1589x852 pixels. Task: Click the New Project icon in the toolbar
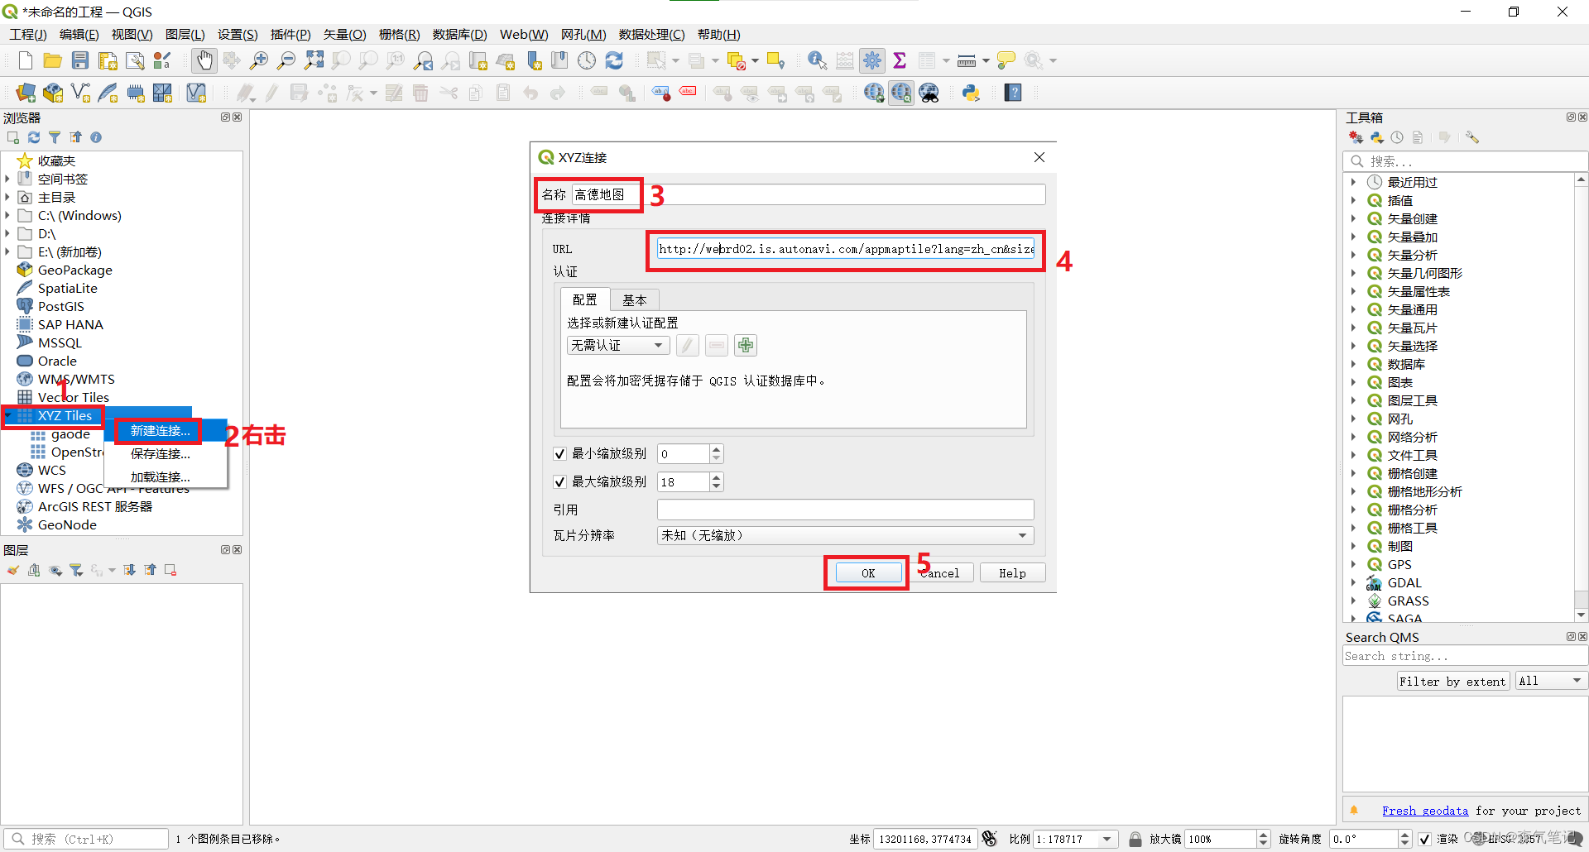26,60
